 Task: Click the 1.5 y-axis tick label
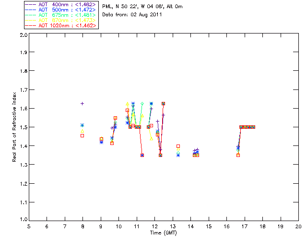pyautogui.click(x=24, y=127)
